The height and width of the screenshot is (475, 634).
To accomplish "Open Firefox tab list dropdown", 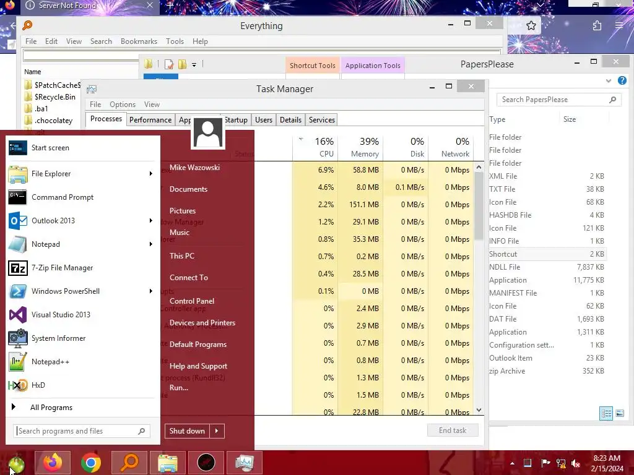I will [x=540, y=5].
